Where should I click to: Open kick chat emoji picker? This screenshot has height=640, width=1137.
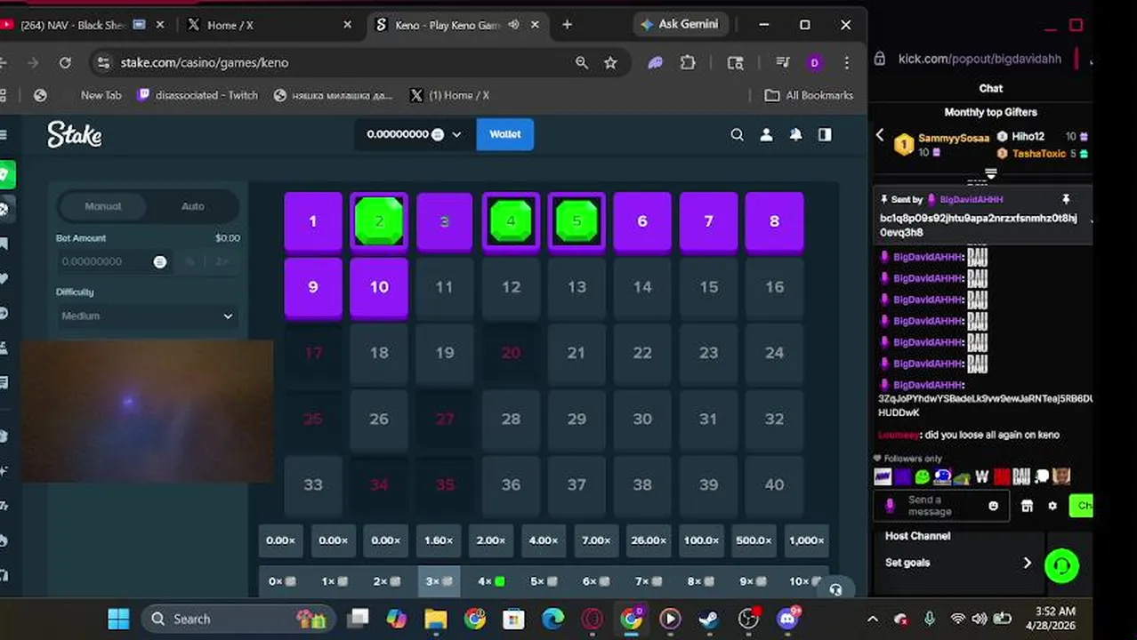(x=993, y=506)
